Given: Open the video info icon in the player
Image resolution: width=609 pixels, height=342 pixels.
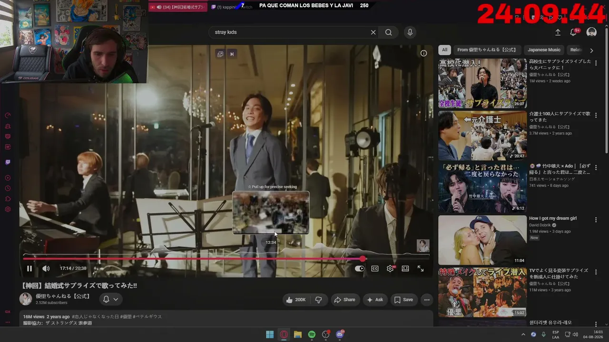Looking at the screenshot, I should (423, 53).
